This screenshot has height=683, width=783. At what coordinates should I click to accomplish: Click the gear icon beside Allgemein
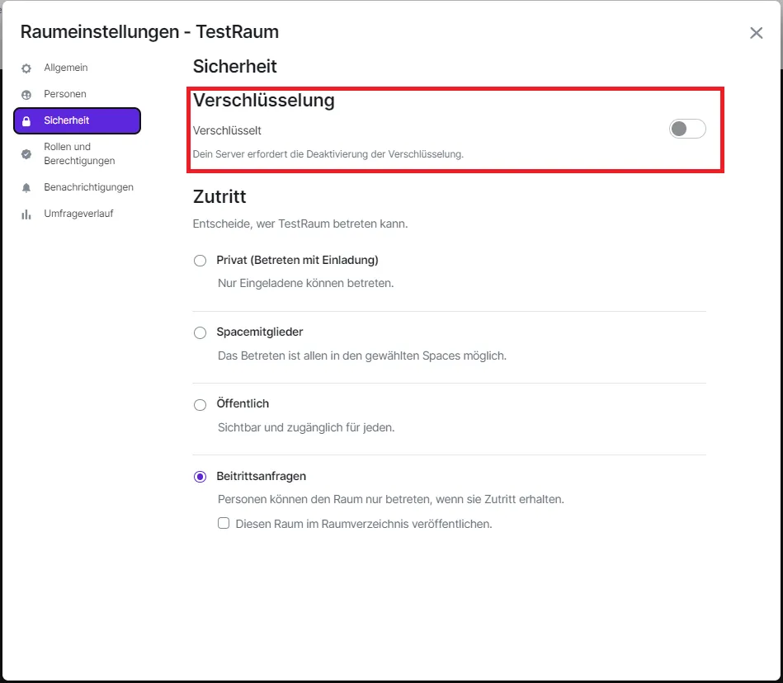tap(27, 68)
